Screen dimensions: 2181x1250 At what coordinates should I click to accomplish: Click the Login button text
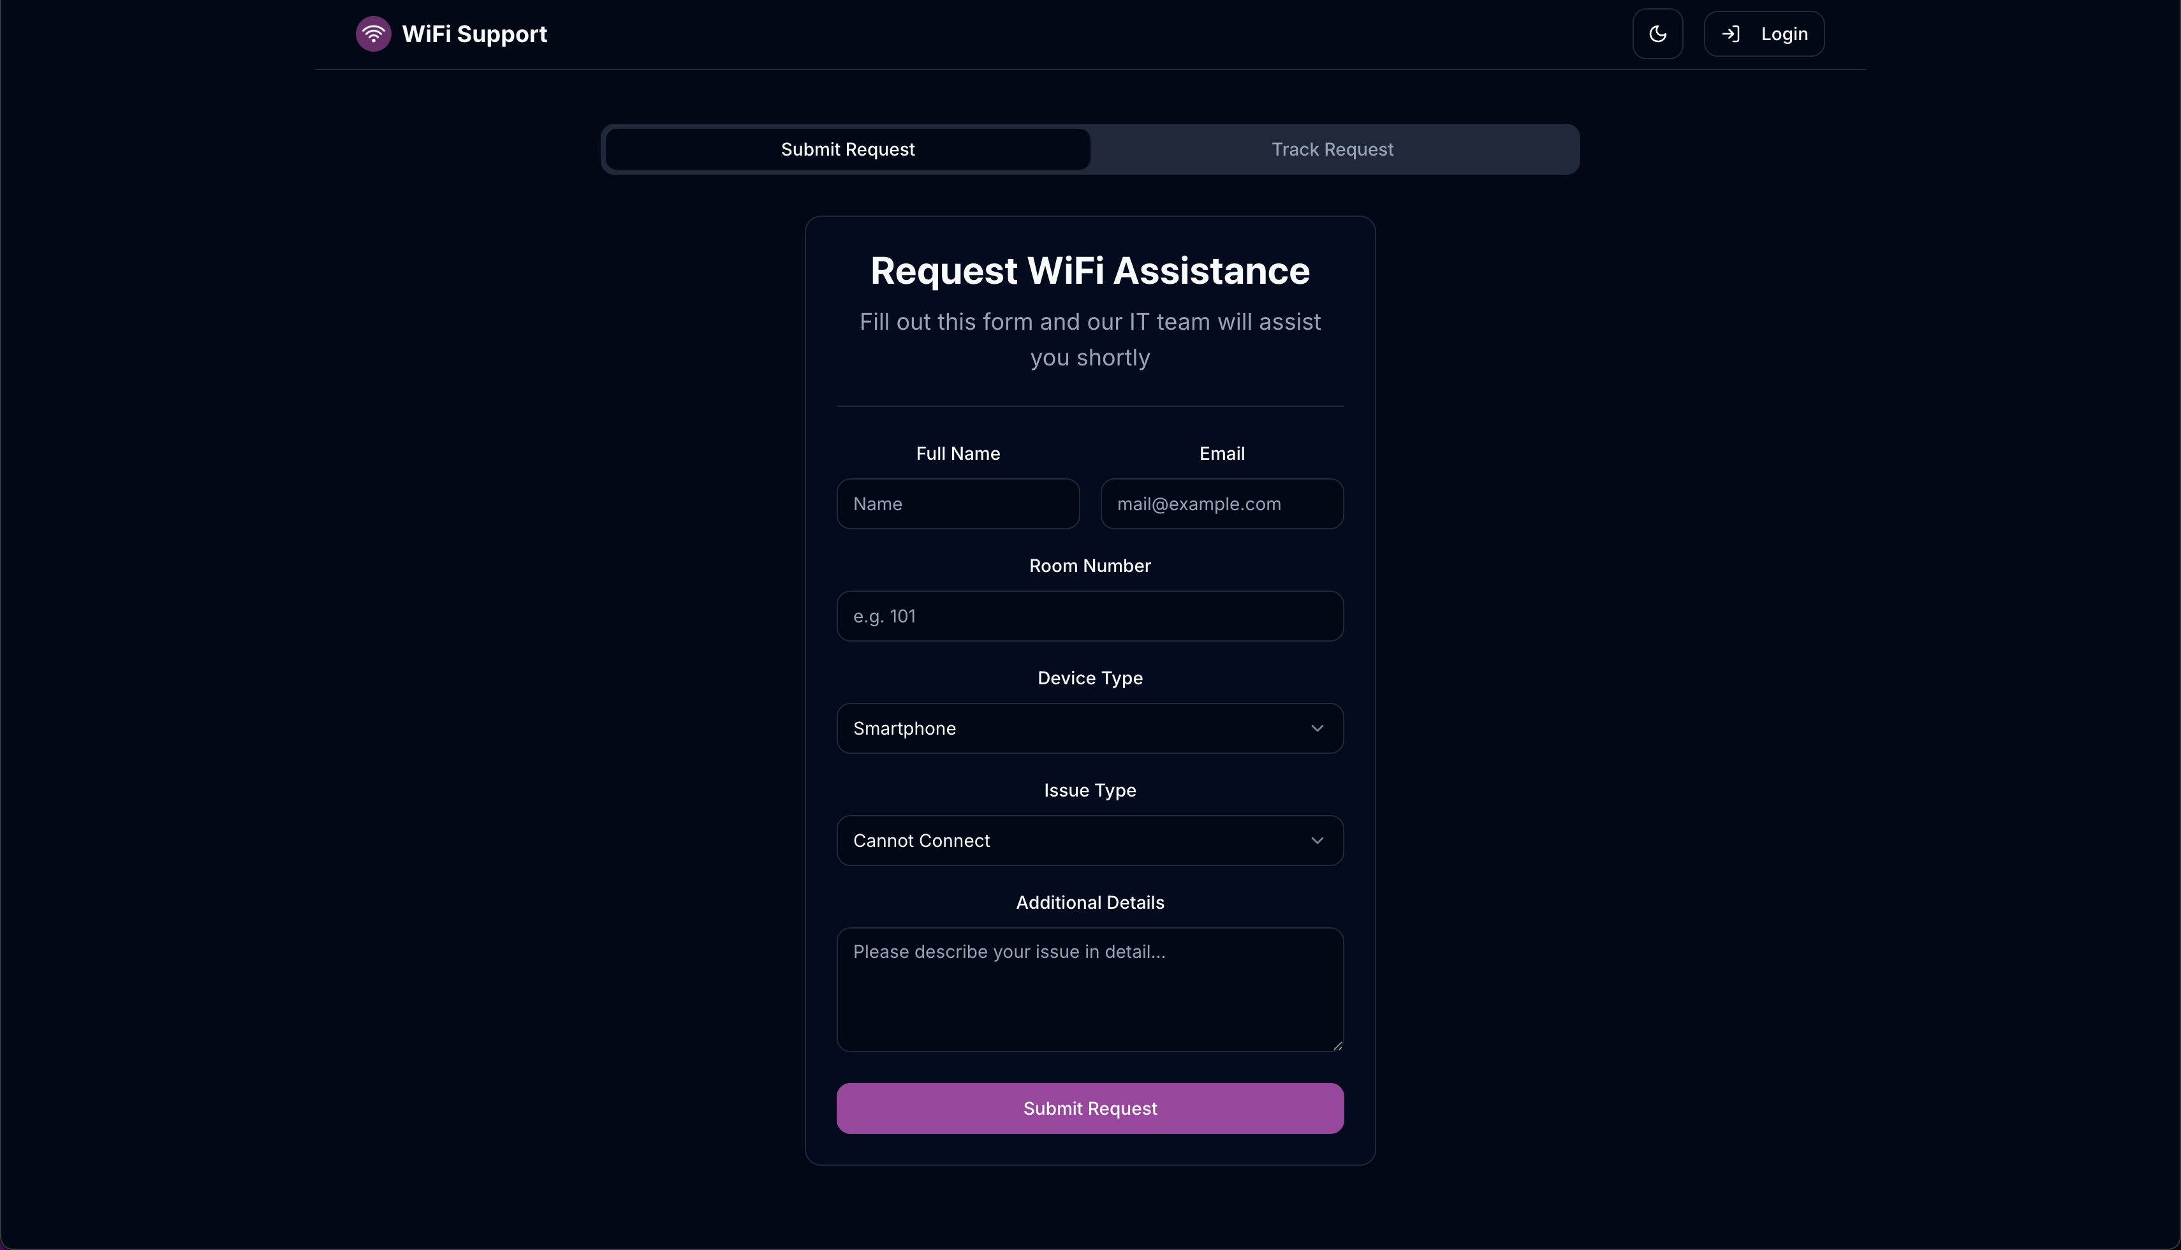(x=1784, y=34)
